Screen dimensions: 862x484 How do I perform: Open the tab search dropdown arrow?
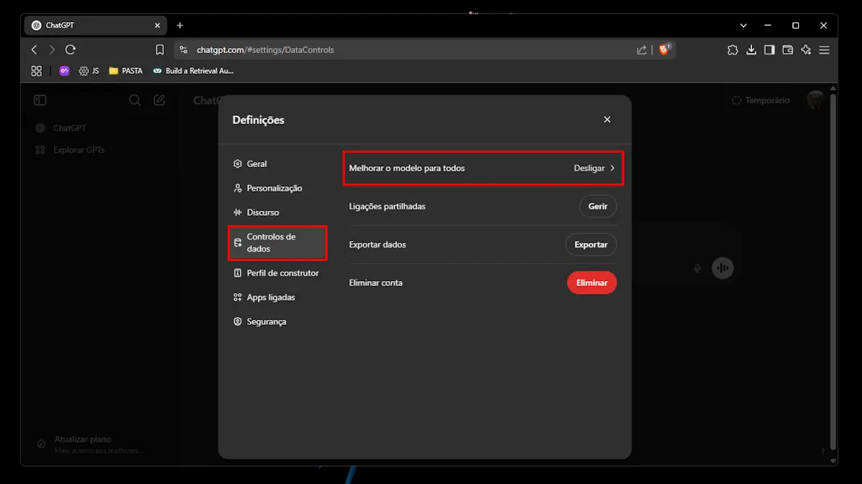point(743,25)
